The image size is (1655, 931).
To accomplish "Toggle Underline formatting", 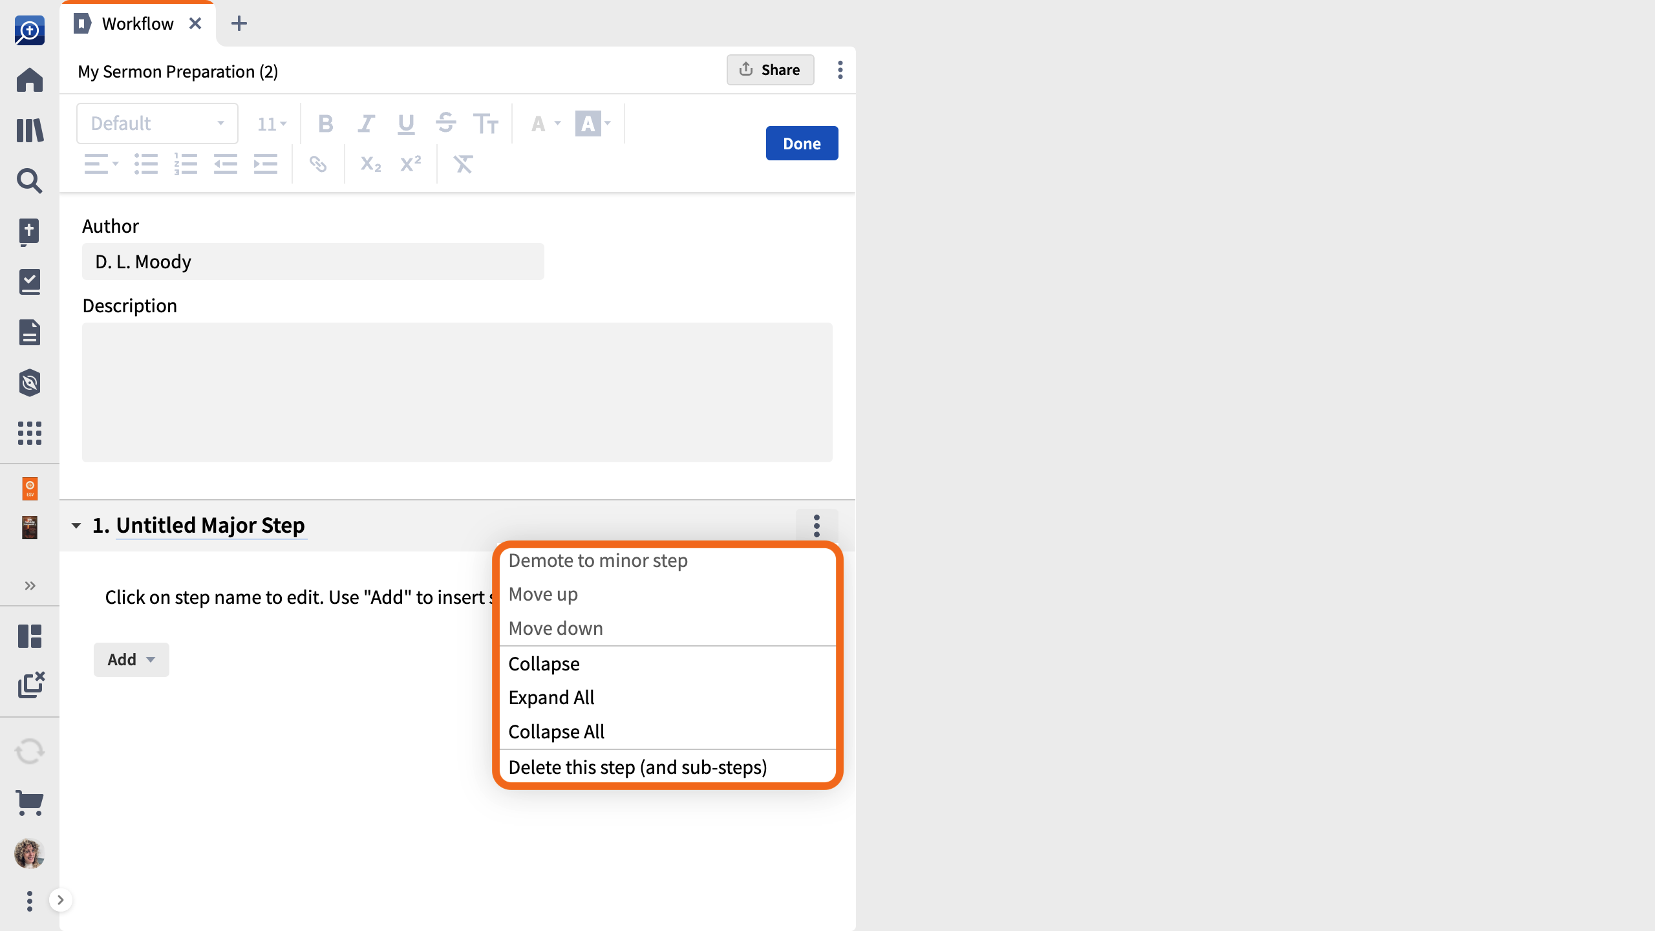I will point(406,123).
